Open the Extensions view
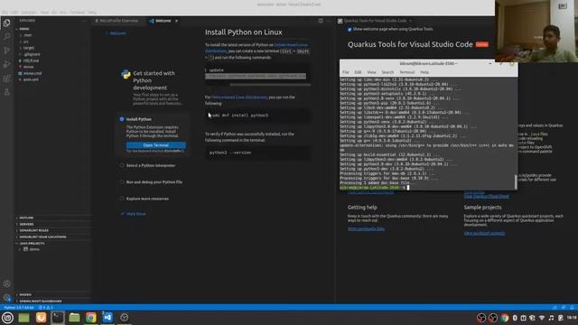Screen dimensions: 578x325 [x=6, y=79]
